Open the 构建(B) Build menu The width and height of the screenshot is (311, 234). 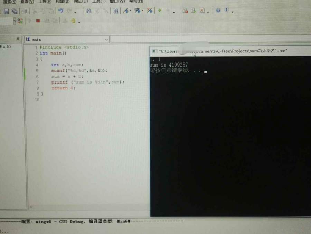63,1
